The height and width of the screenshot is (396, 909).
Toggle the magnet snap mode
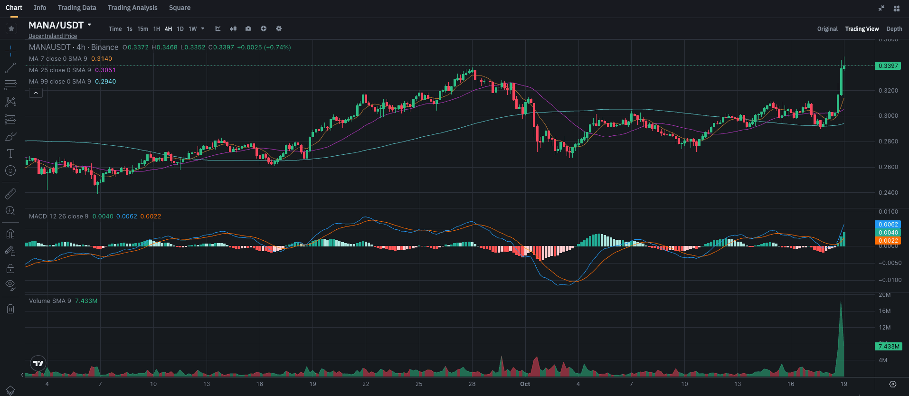[10, 234]
